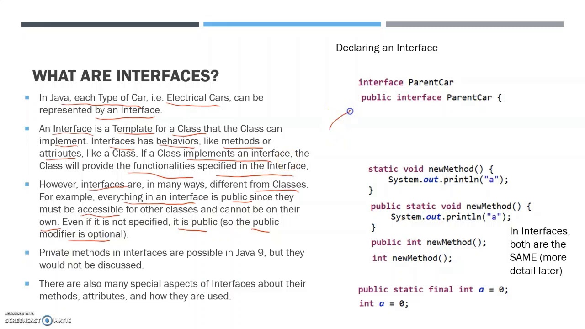Image resolution: width=585 pixels, height=329 pixels.
Task: Click the words 'Java 9' in the fourth bullet
Action: 250,253
